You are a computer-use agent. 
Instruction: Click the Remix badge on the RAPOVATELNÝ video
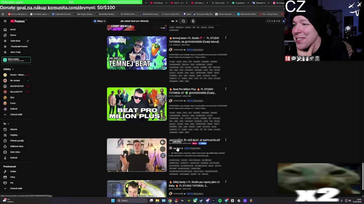pos(202,143)
